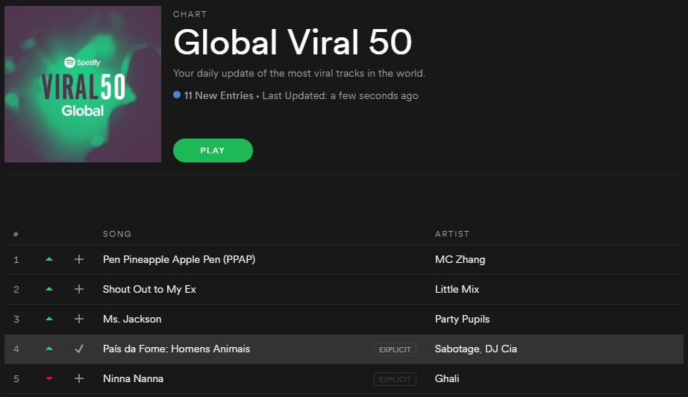
Task: Click up-trend arrow for Shout Out to My Ex
Action: pos(49,289)
